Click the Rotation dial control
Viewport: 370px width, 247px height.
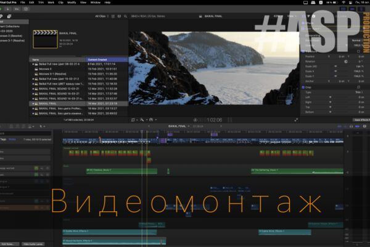pos(346,62)
